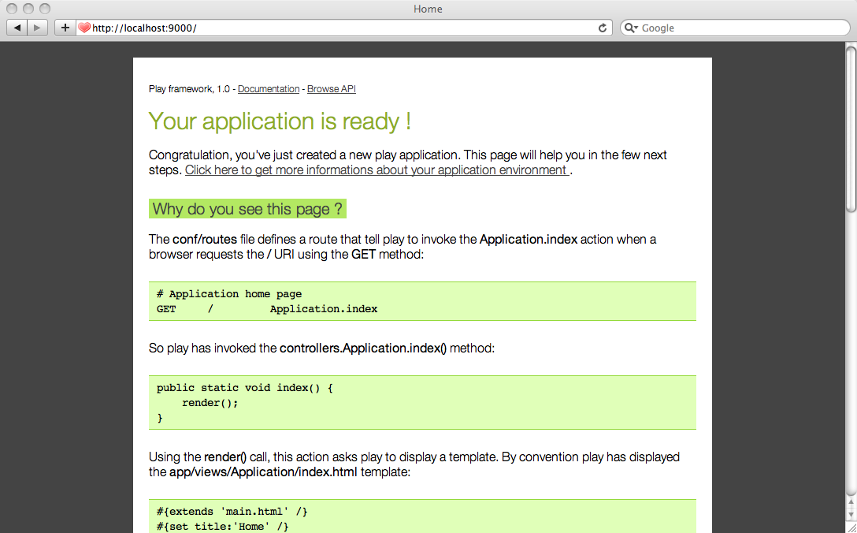
Task: Reload the page from the address bar
Action: 603,28
